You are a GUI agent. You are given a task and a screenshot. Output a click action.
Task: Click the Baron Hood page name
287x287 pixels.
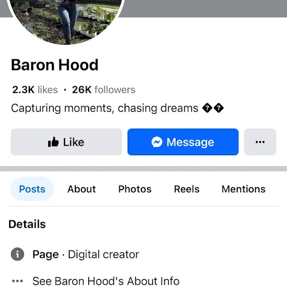click(55, 65)
